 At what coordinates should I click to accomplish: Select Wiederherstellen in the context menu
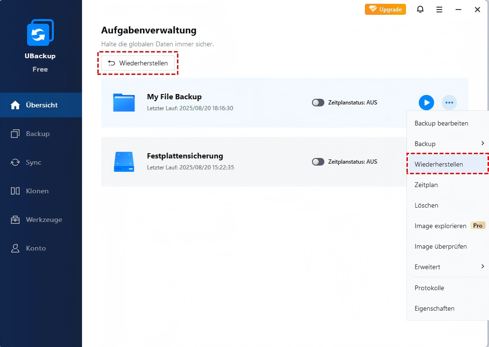point(438,164)
